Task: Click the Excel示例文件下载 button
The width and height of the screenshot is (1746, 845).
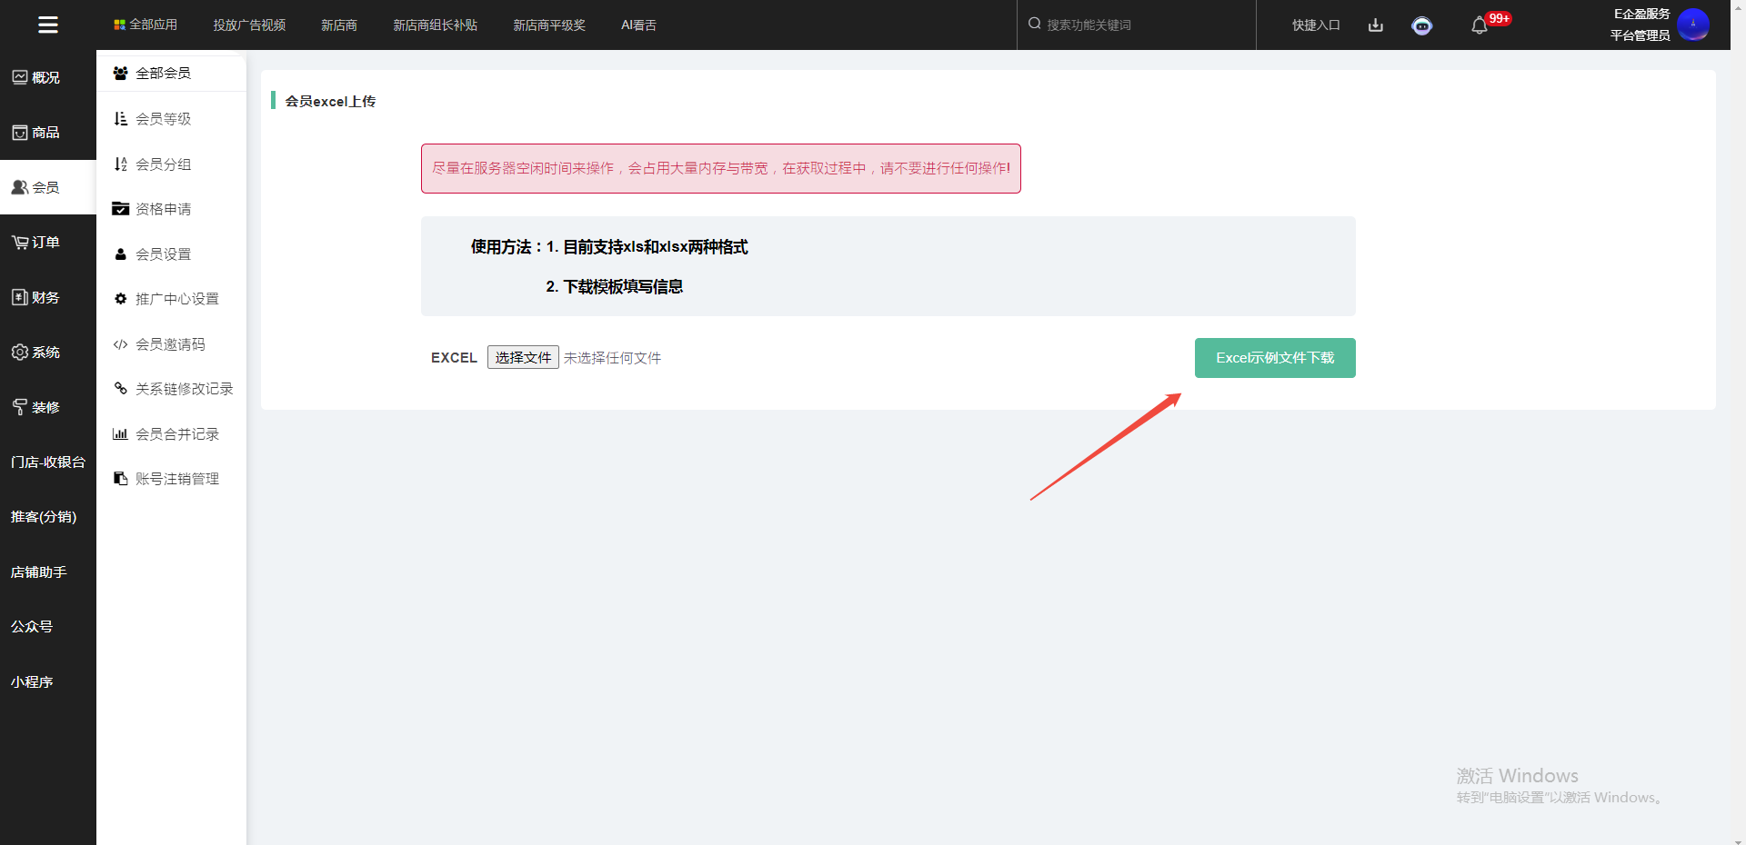Action: coord(1274,358)
